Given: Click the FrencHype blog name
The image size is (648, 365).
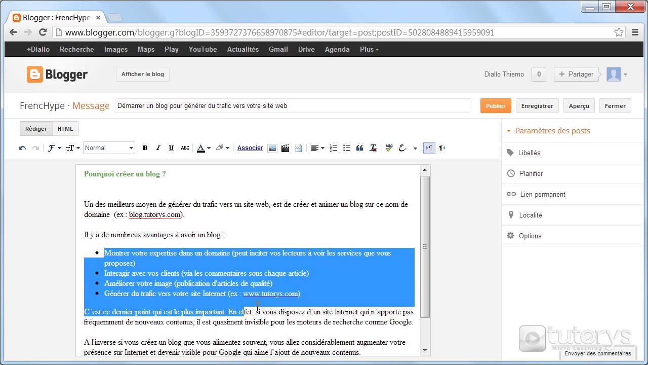Looking at the screenshot, I should coord(42,106).
